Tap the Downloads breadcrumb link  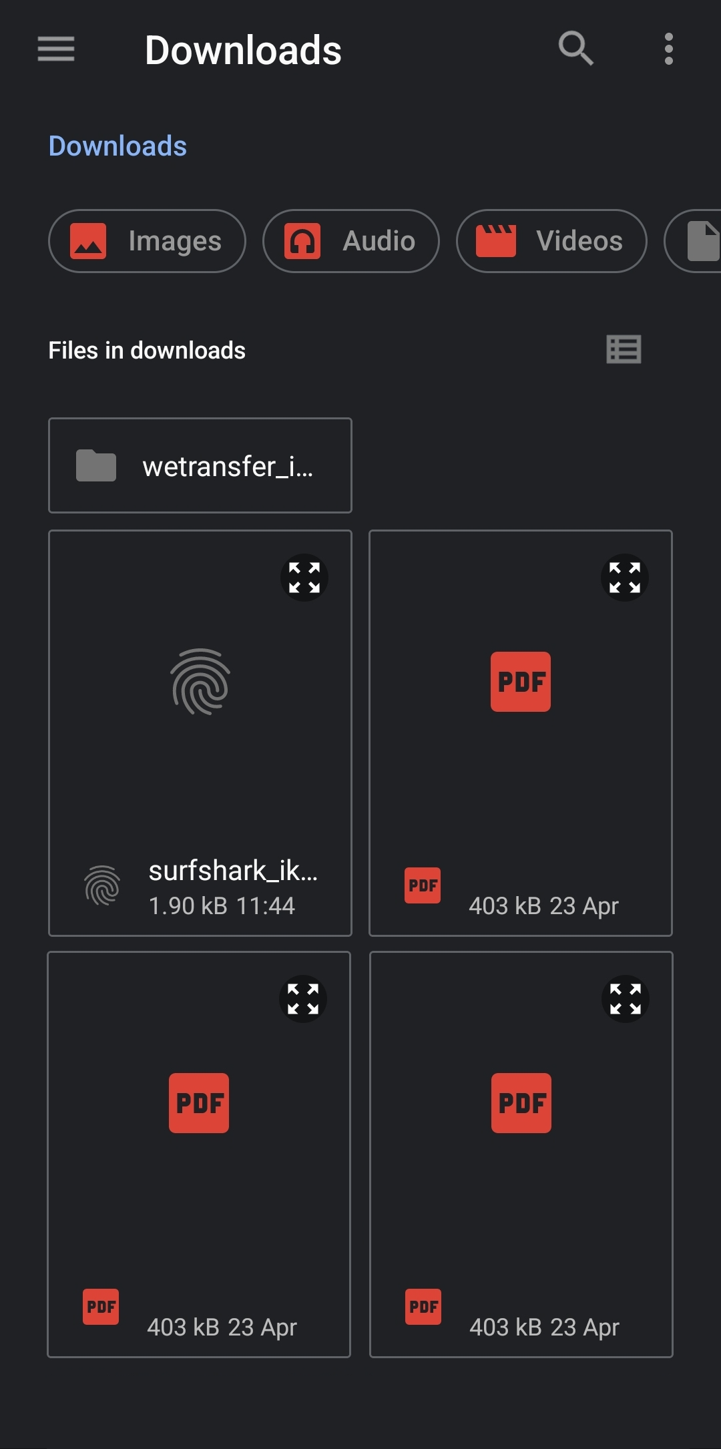pyautogui.click(x=117, y=146)
